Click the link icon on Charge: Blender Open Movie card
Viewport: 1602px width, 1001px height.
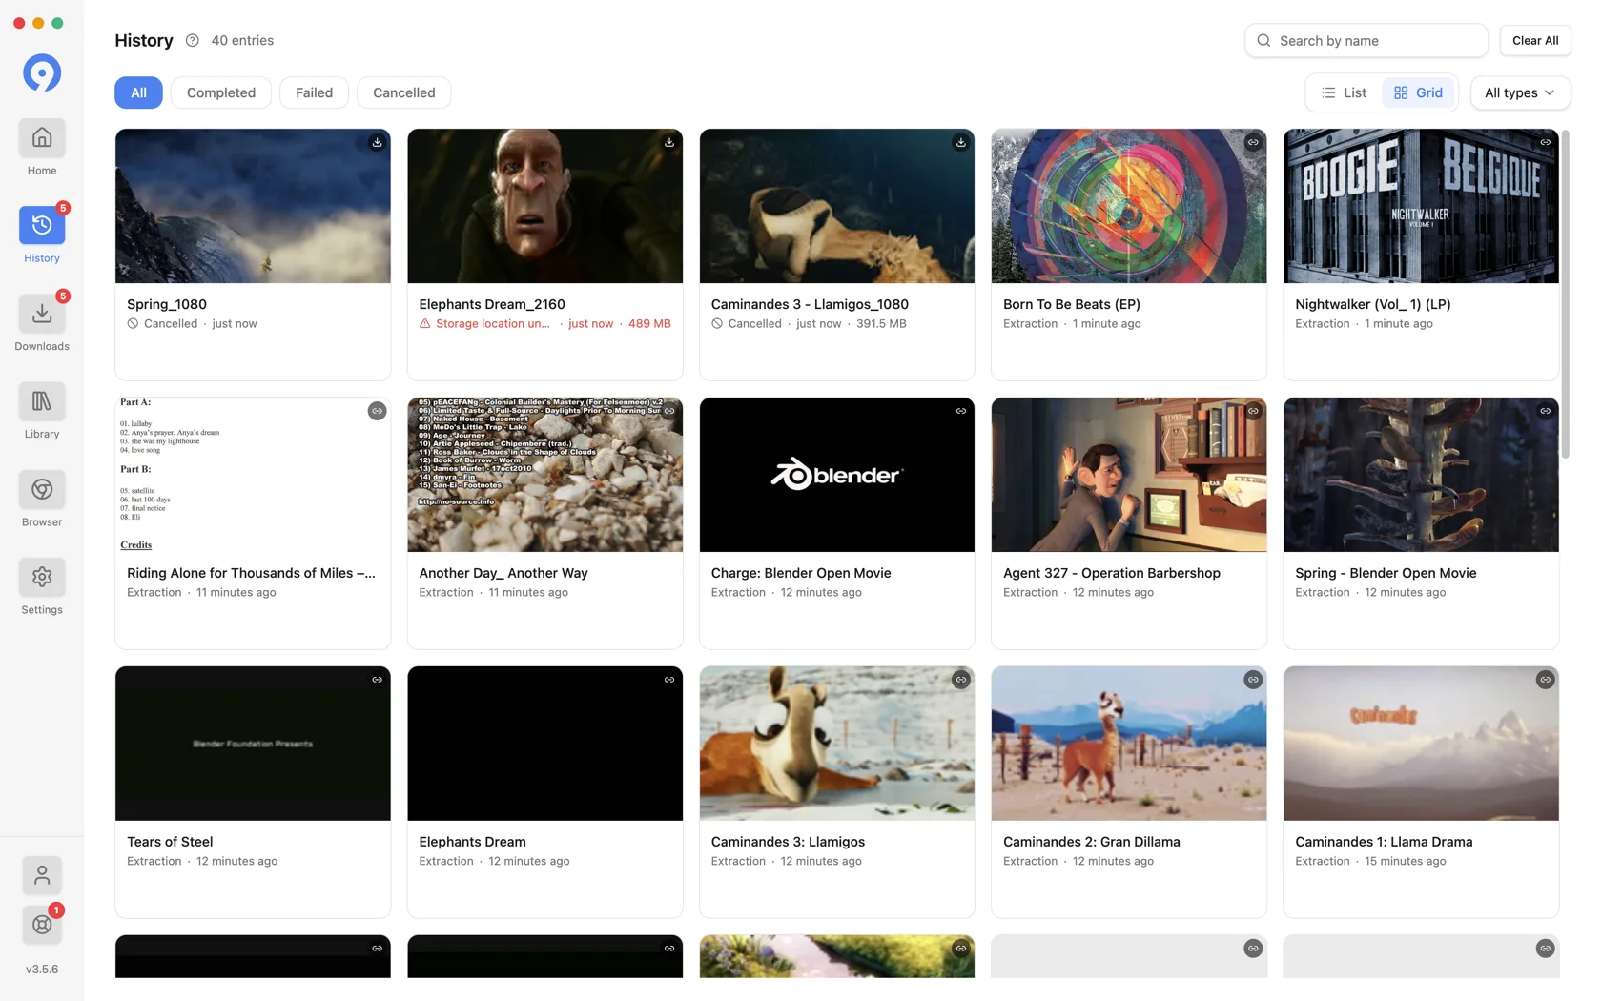point(961,411)
